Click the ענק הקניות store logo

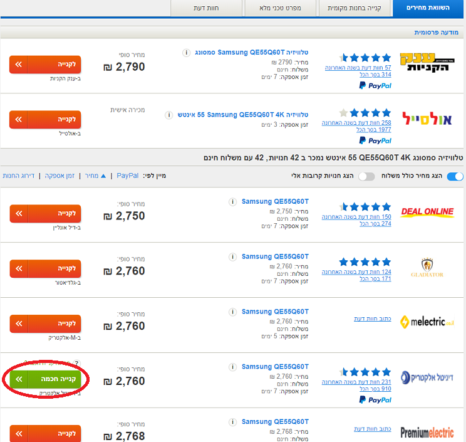pyautogui.click(x=430, y=63)
